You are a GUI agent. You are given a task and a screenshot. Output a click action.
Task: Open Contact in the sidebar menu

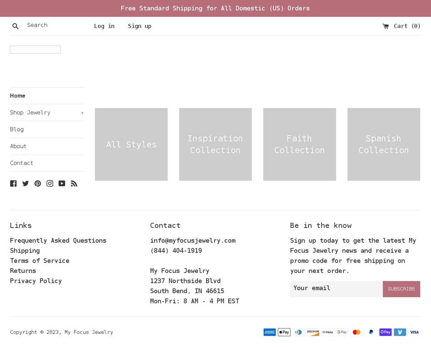coord(22,163)
